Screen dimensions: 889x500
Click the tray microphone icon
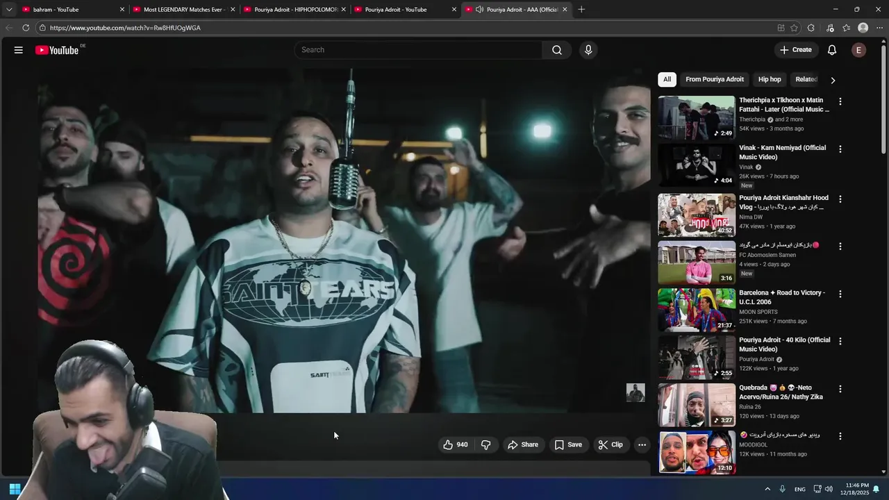783,489
